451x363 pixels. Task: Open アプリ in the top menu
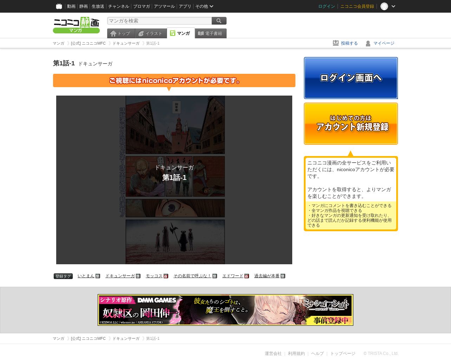point(185,6)
